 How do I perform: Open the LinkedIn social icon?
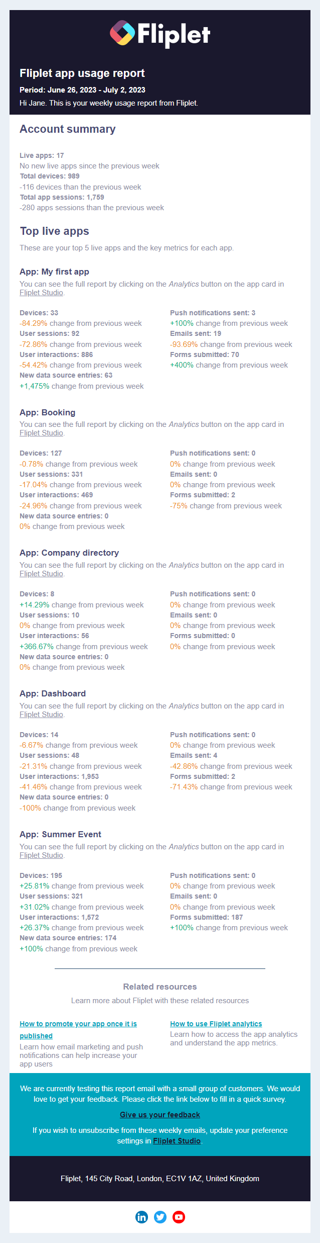coord(142,1217)
